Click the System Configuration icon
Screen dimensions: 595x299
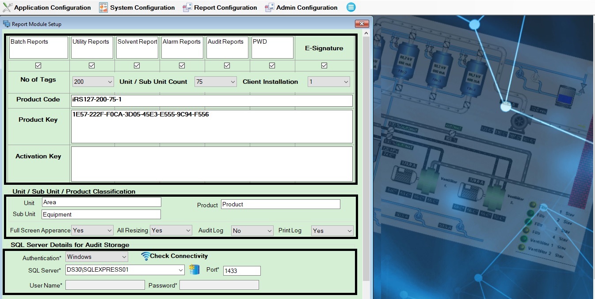point(103,7)
